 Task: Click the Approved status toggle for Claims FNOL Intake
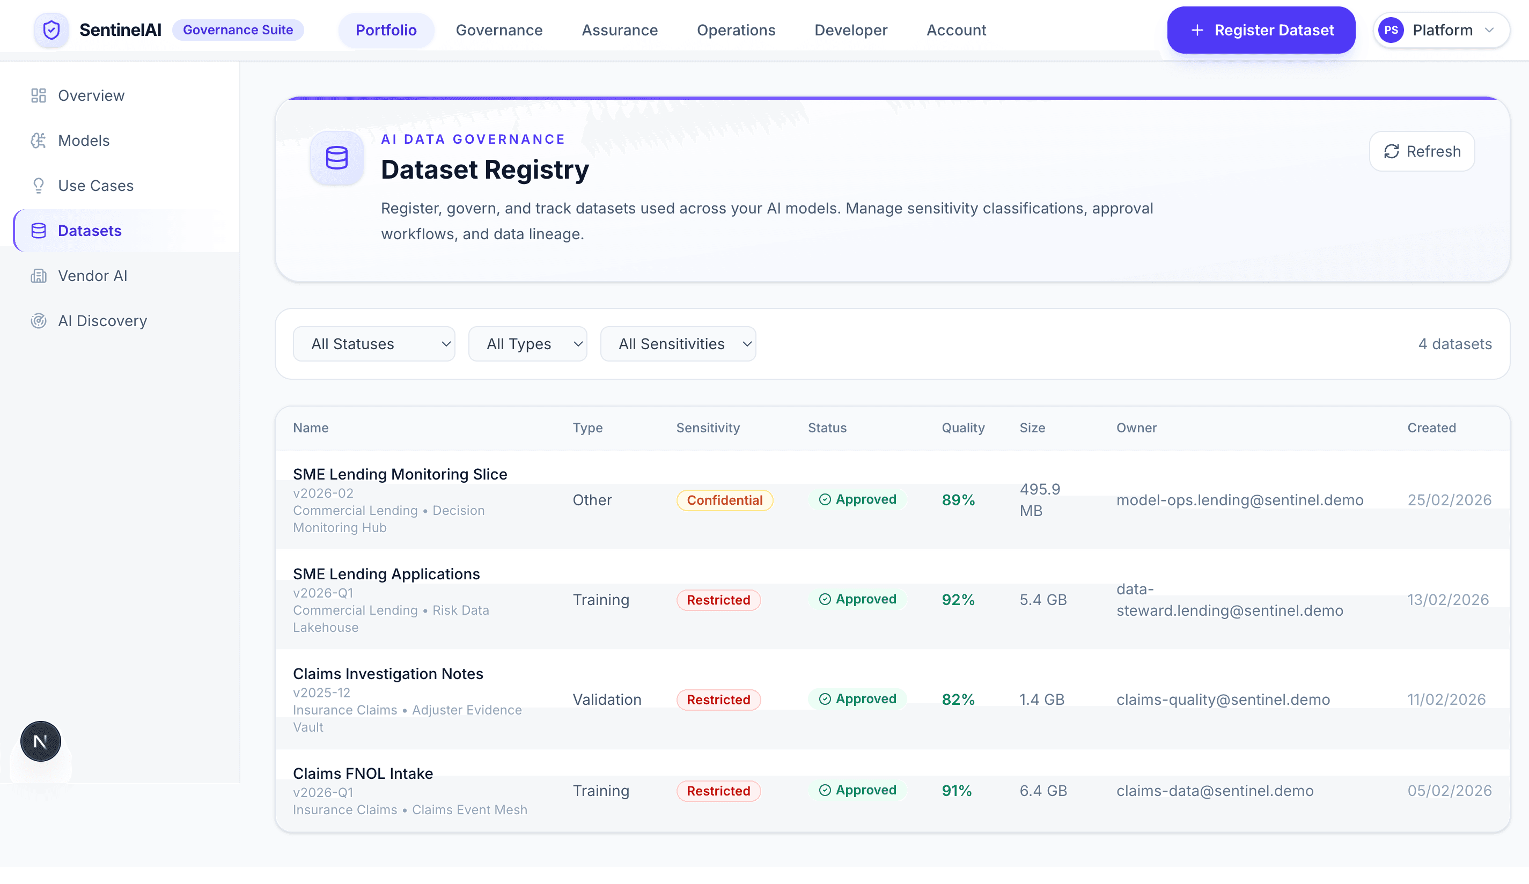point(858,790)
